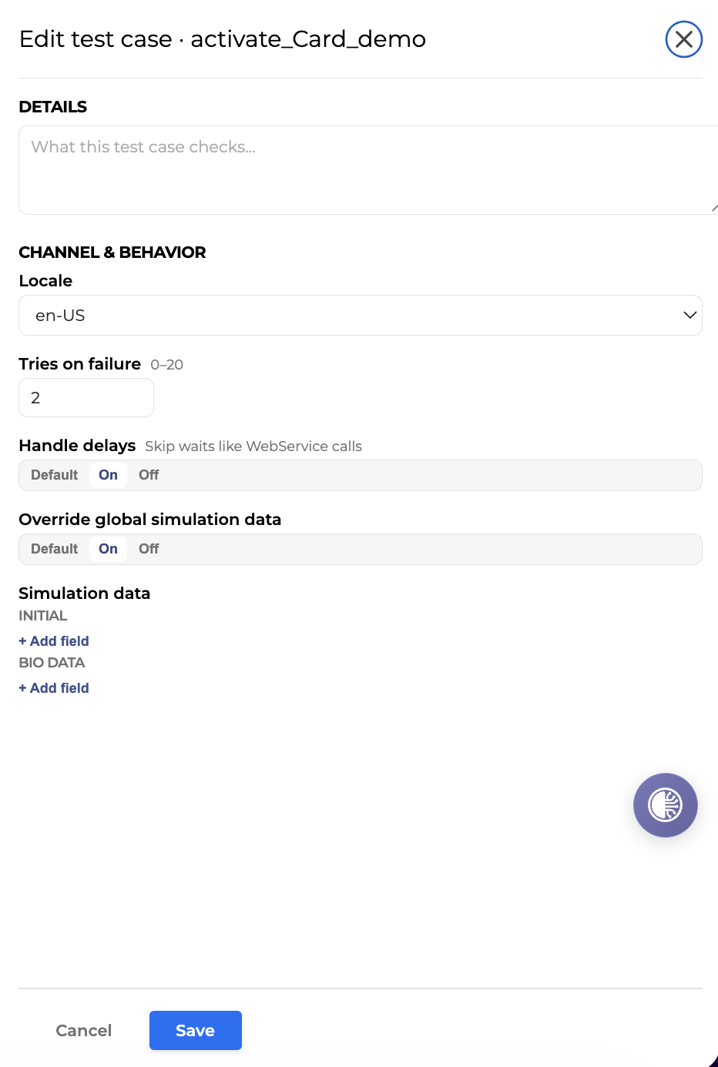Screen dimensions: 718x1067
Task: Click Add field under INITIAL
Action: 54,641
